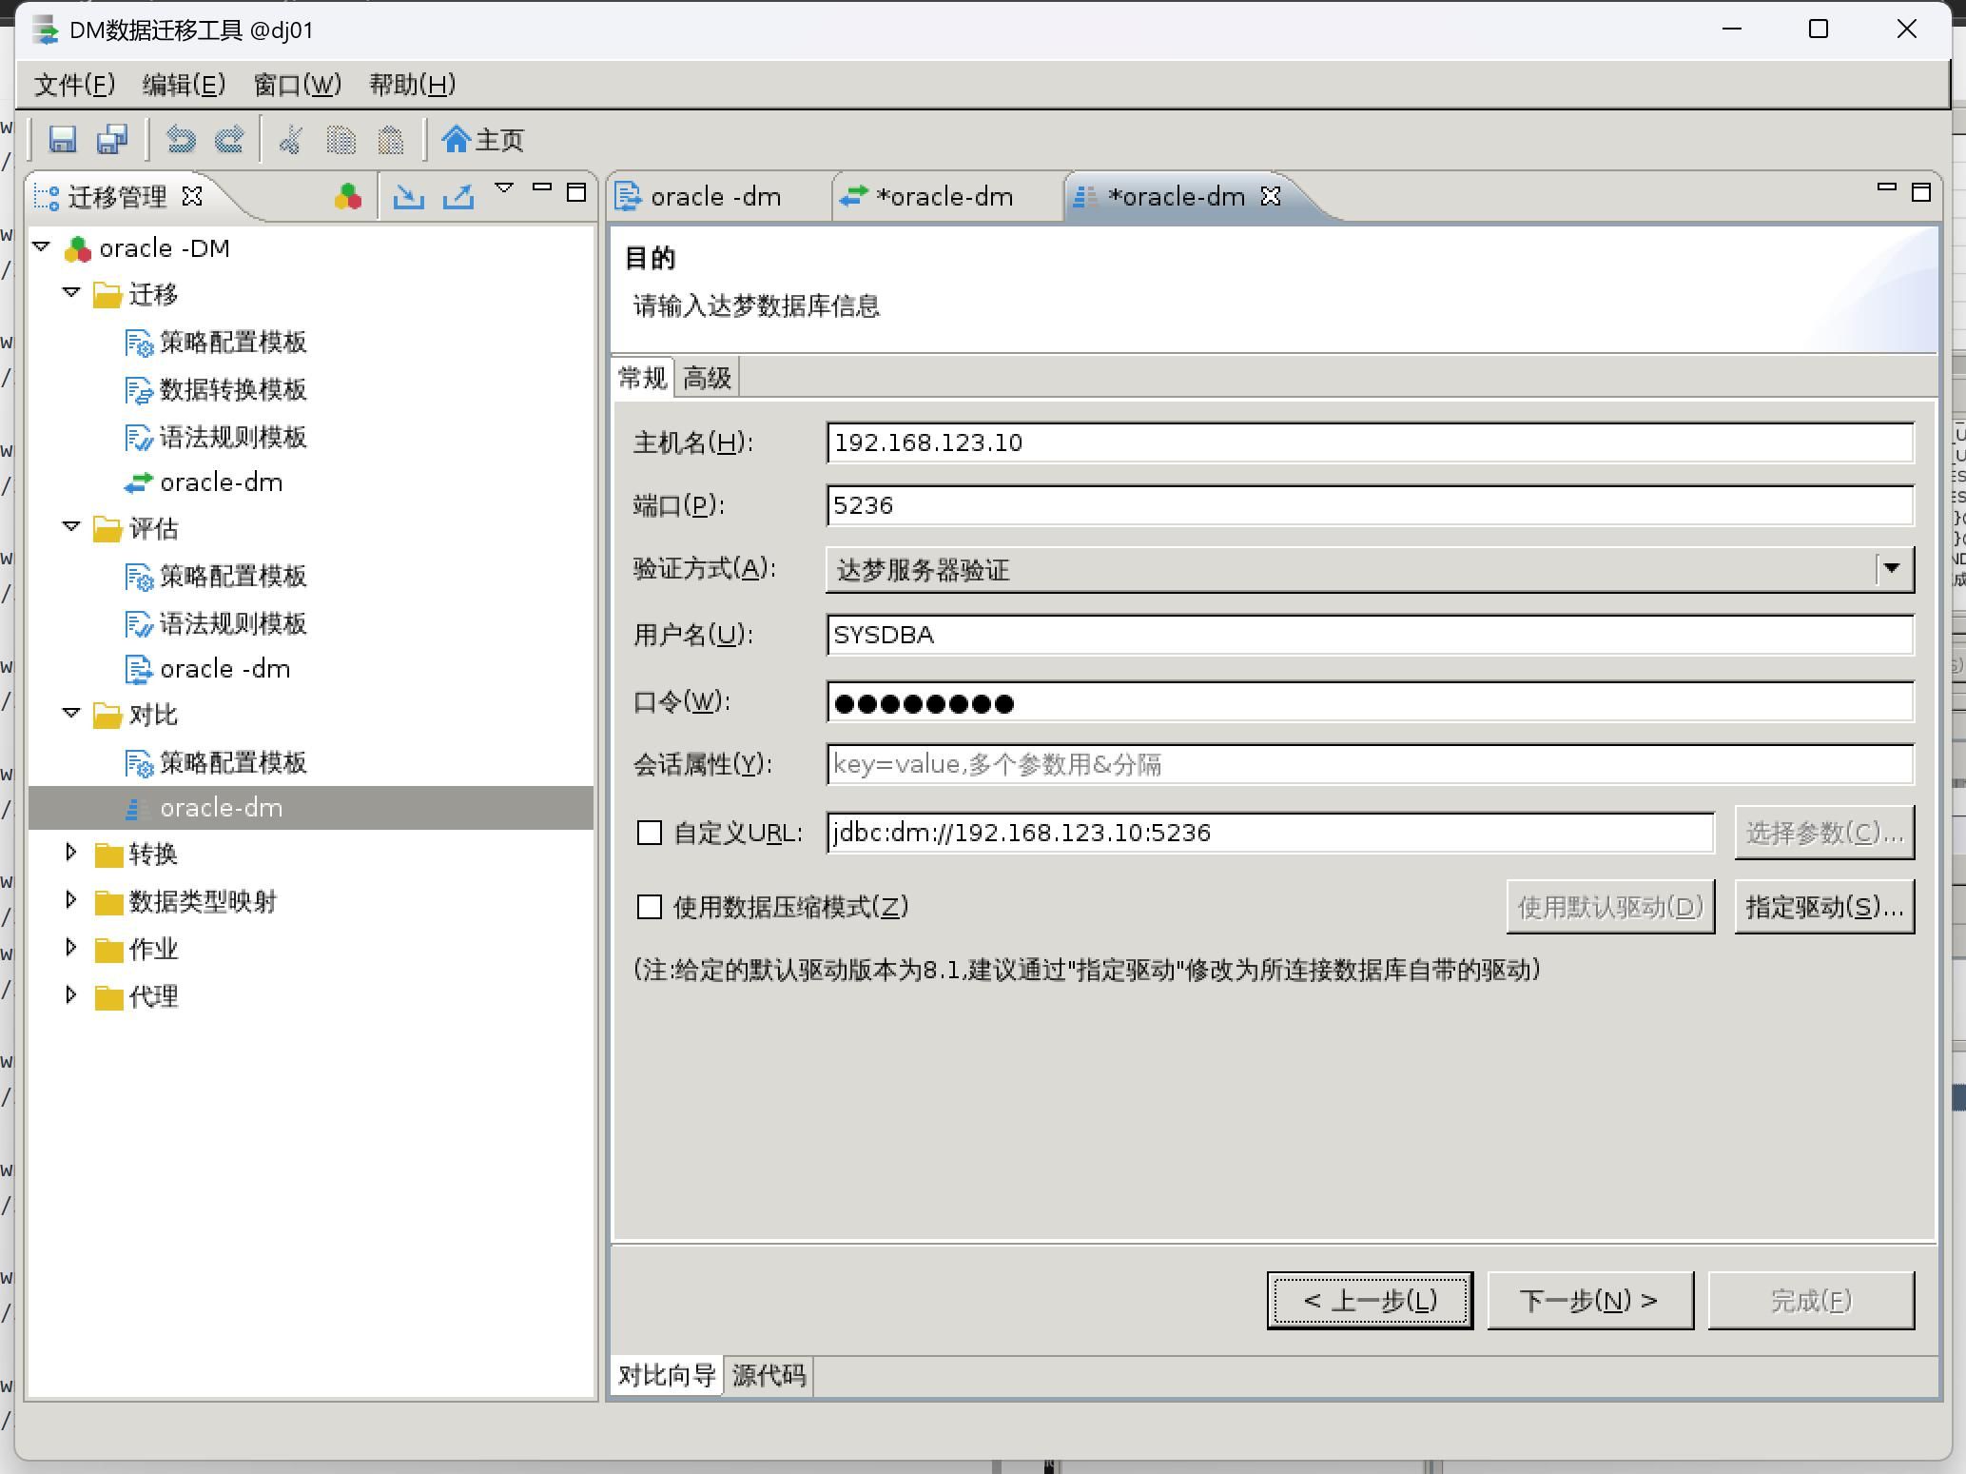Screen dimensions: 1966x1474
Task: Switch to the 源代码 bottom tab
Action: (769, 1375)
